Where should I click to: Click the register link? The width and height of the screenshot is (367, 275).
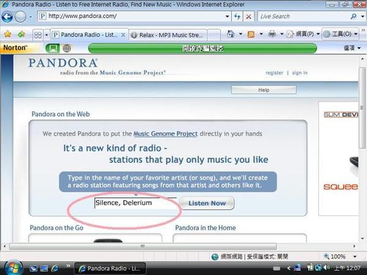coord(274,73)
